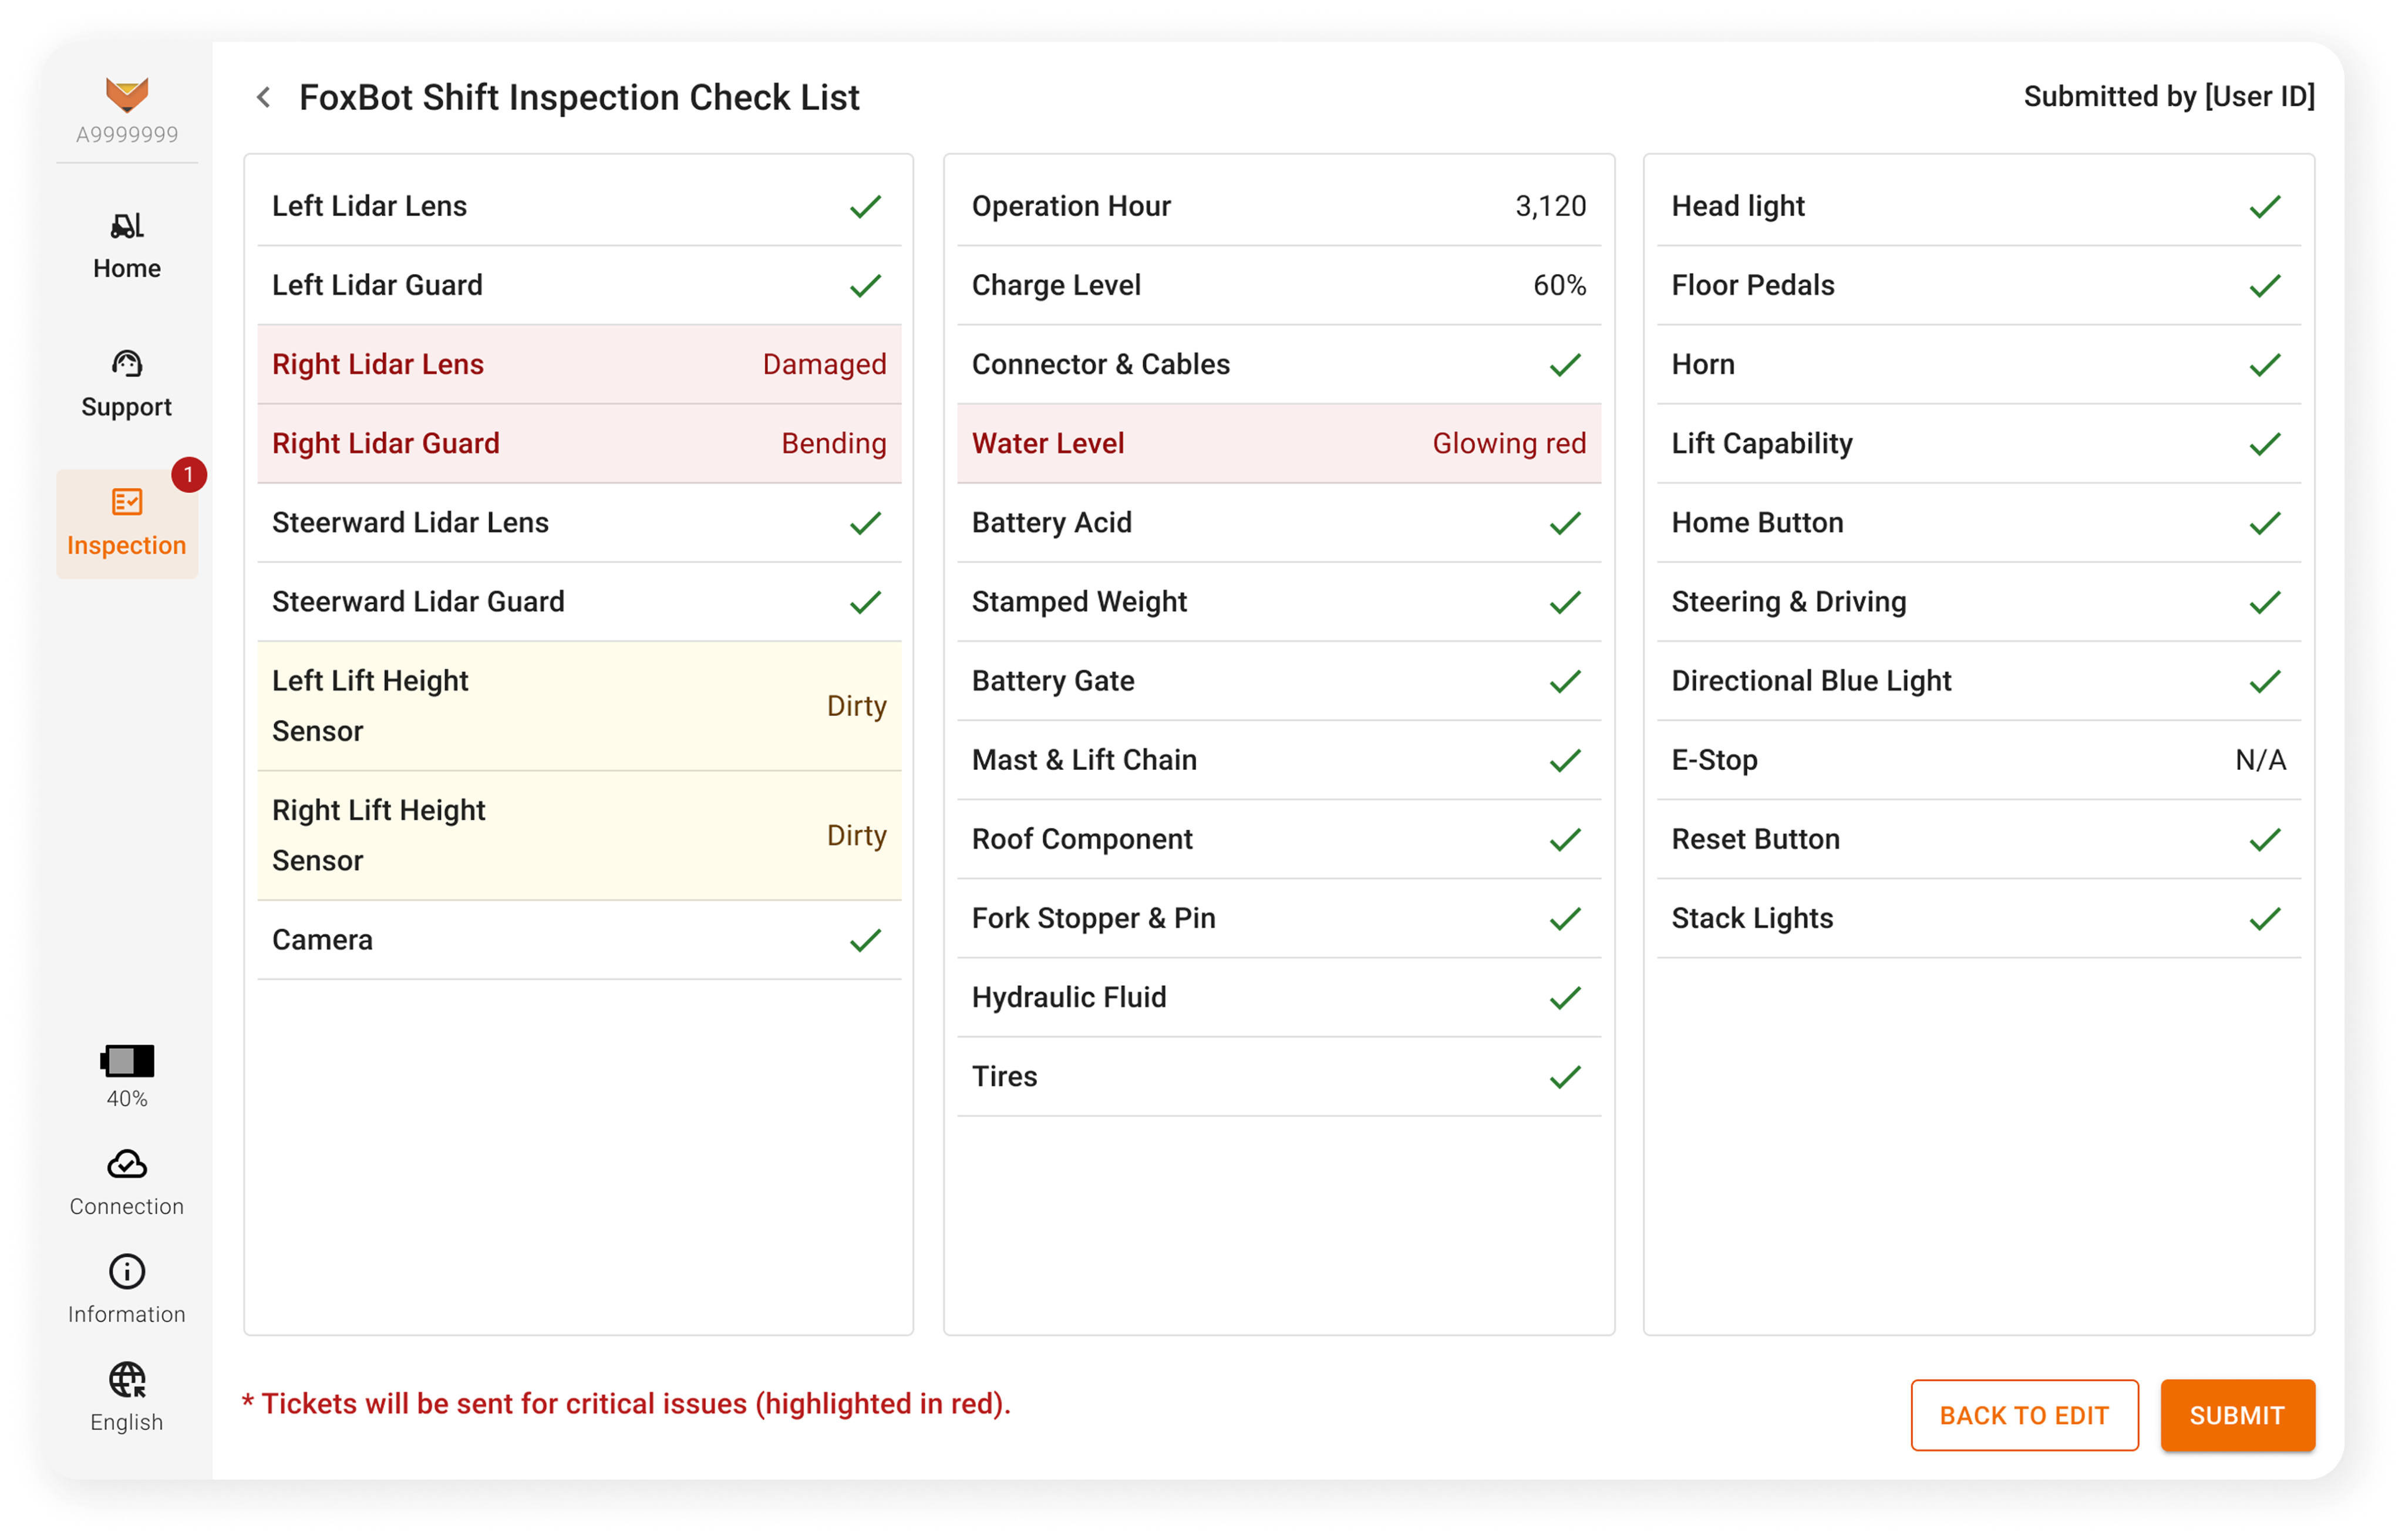Open the Information circle icon
The width and height of the screenshot is (2405, 1540).
[127, 1272]
